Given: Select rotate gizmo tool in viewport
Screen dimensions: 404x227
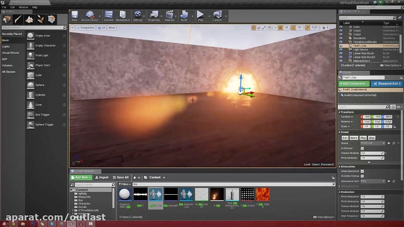Looking at the screenshot, I should coord(259,27).
